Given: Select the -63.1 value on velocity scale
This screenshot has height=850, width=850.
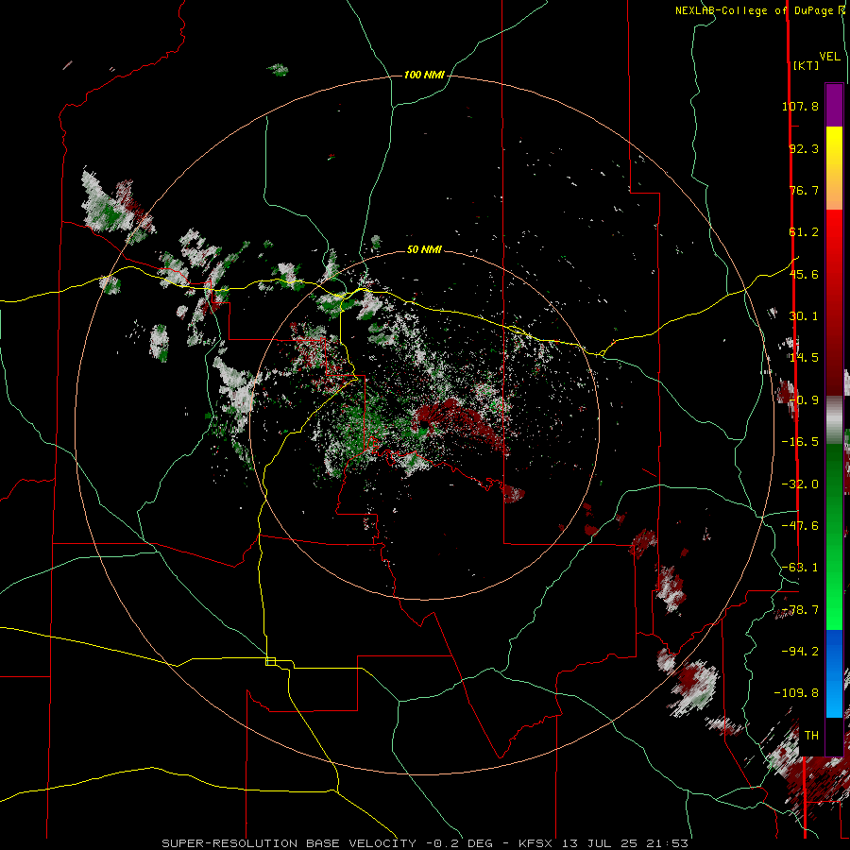Looking at the screenshot, I should (800, 568).
